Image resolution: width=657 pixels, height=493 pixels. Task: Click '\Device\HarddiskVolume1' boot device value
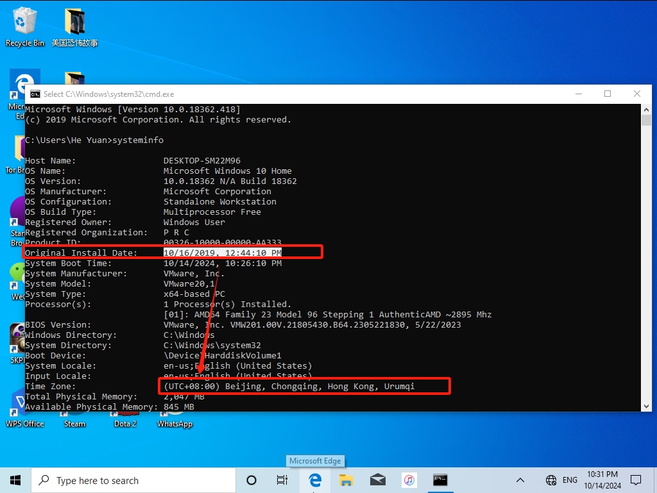[223, 355]
